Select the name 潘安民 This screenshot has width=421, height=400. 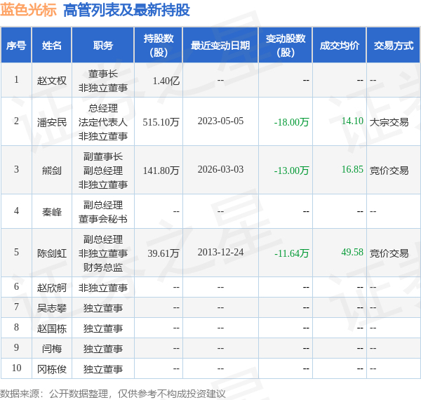pyautogui.click(x=52, y=122)
